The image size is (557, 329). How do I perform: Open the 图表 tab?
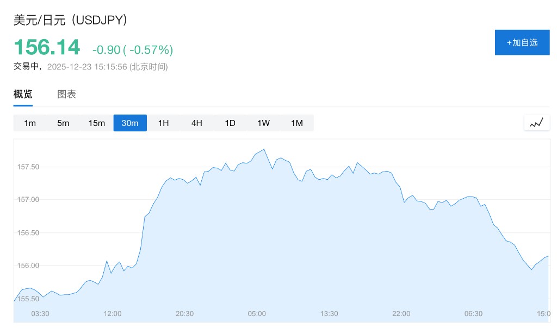pyautogui.click(x=67, y=94)
